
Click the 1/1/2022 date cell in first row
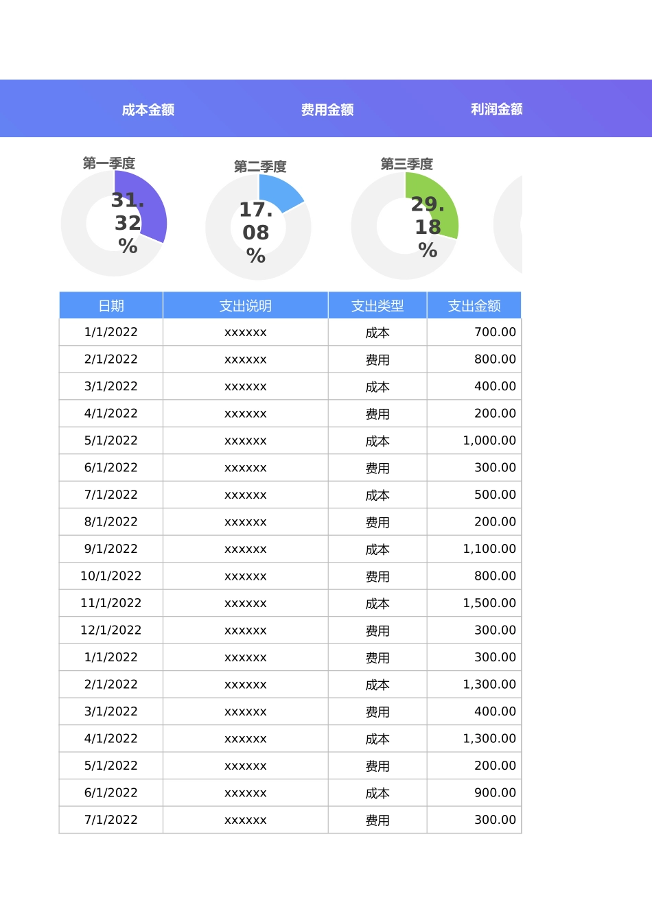coord(110,331)
